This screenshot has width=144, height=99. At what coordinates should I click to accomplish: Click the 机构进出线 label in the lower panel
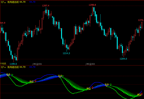tap(13, 67)
